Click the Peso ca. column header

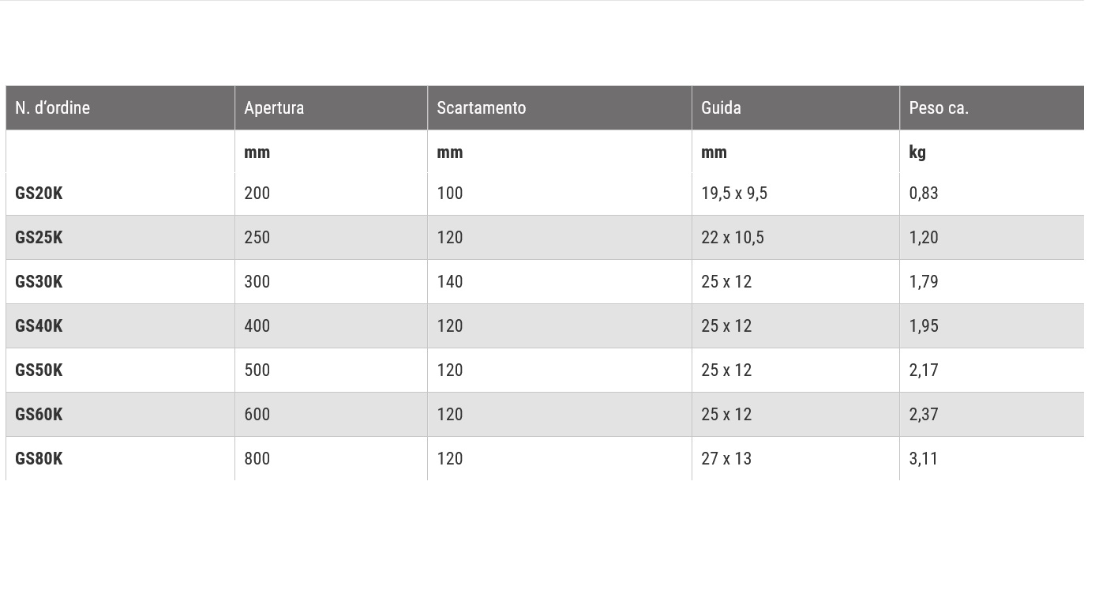click(x=938, y=107)
